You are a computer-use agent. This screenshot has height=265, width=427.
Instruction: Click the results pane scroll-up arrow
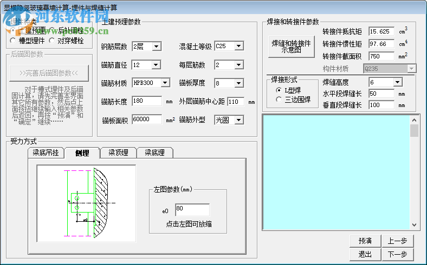[x=414, y=120]
